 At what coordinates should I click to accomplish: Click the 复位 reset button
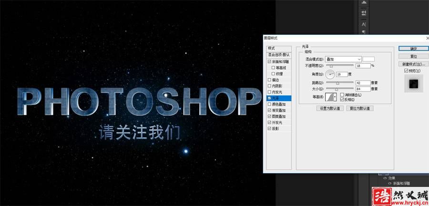(413, 56)
